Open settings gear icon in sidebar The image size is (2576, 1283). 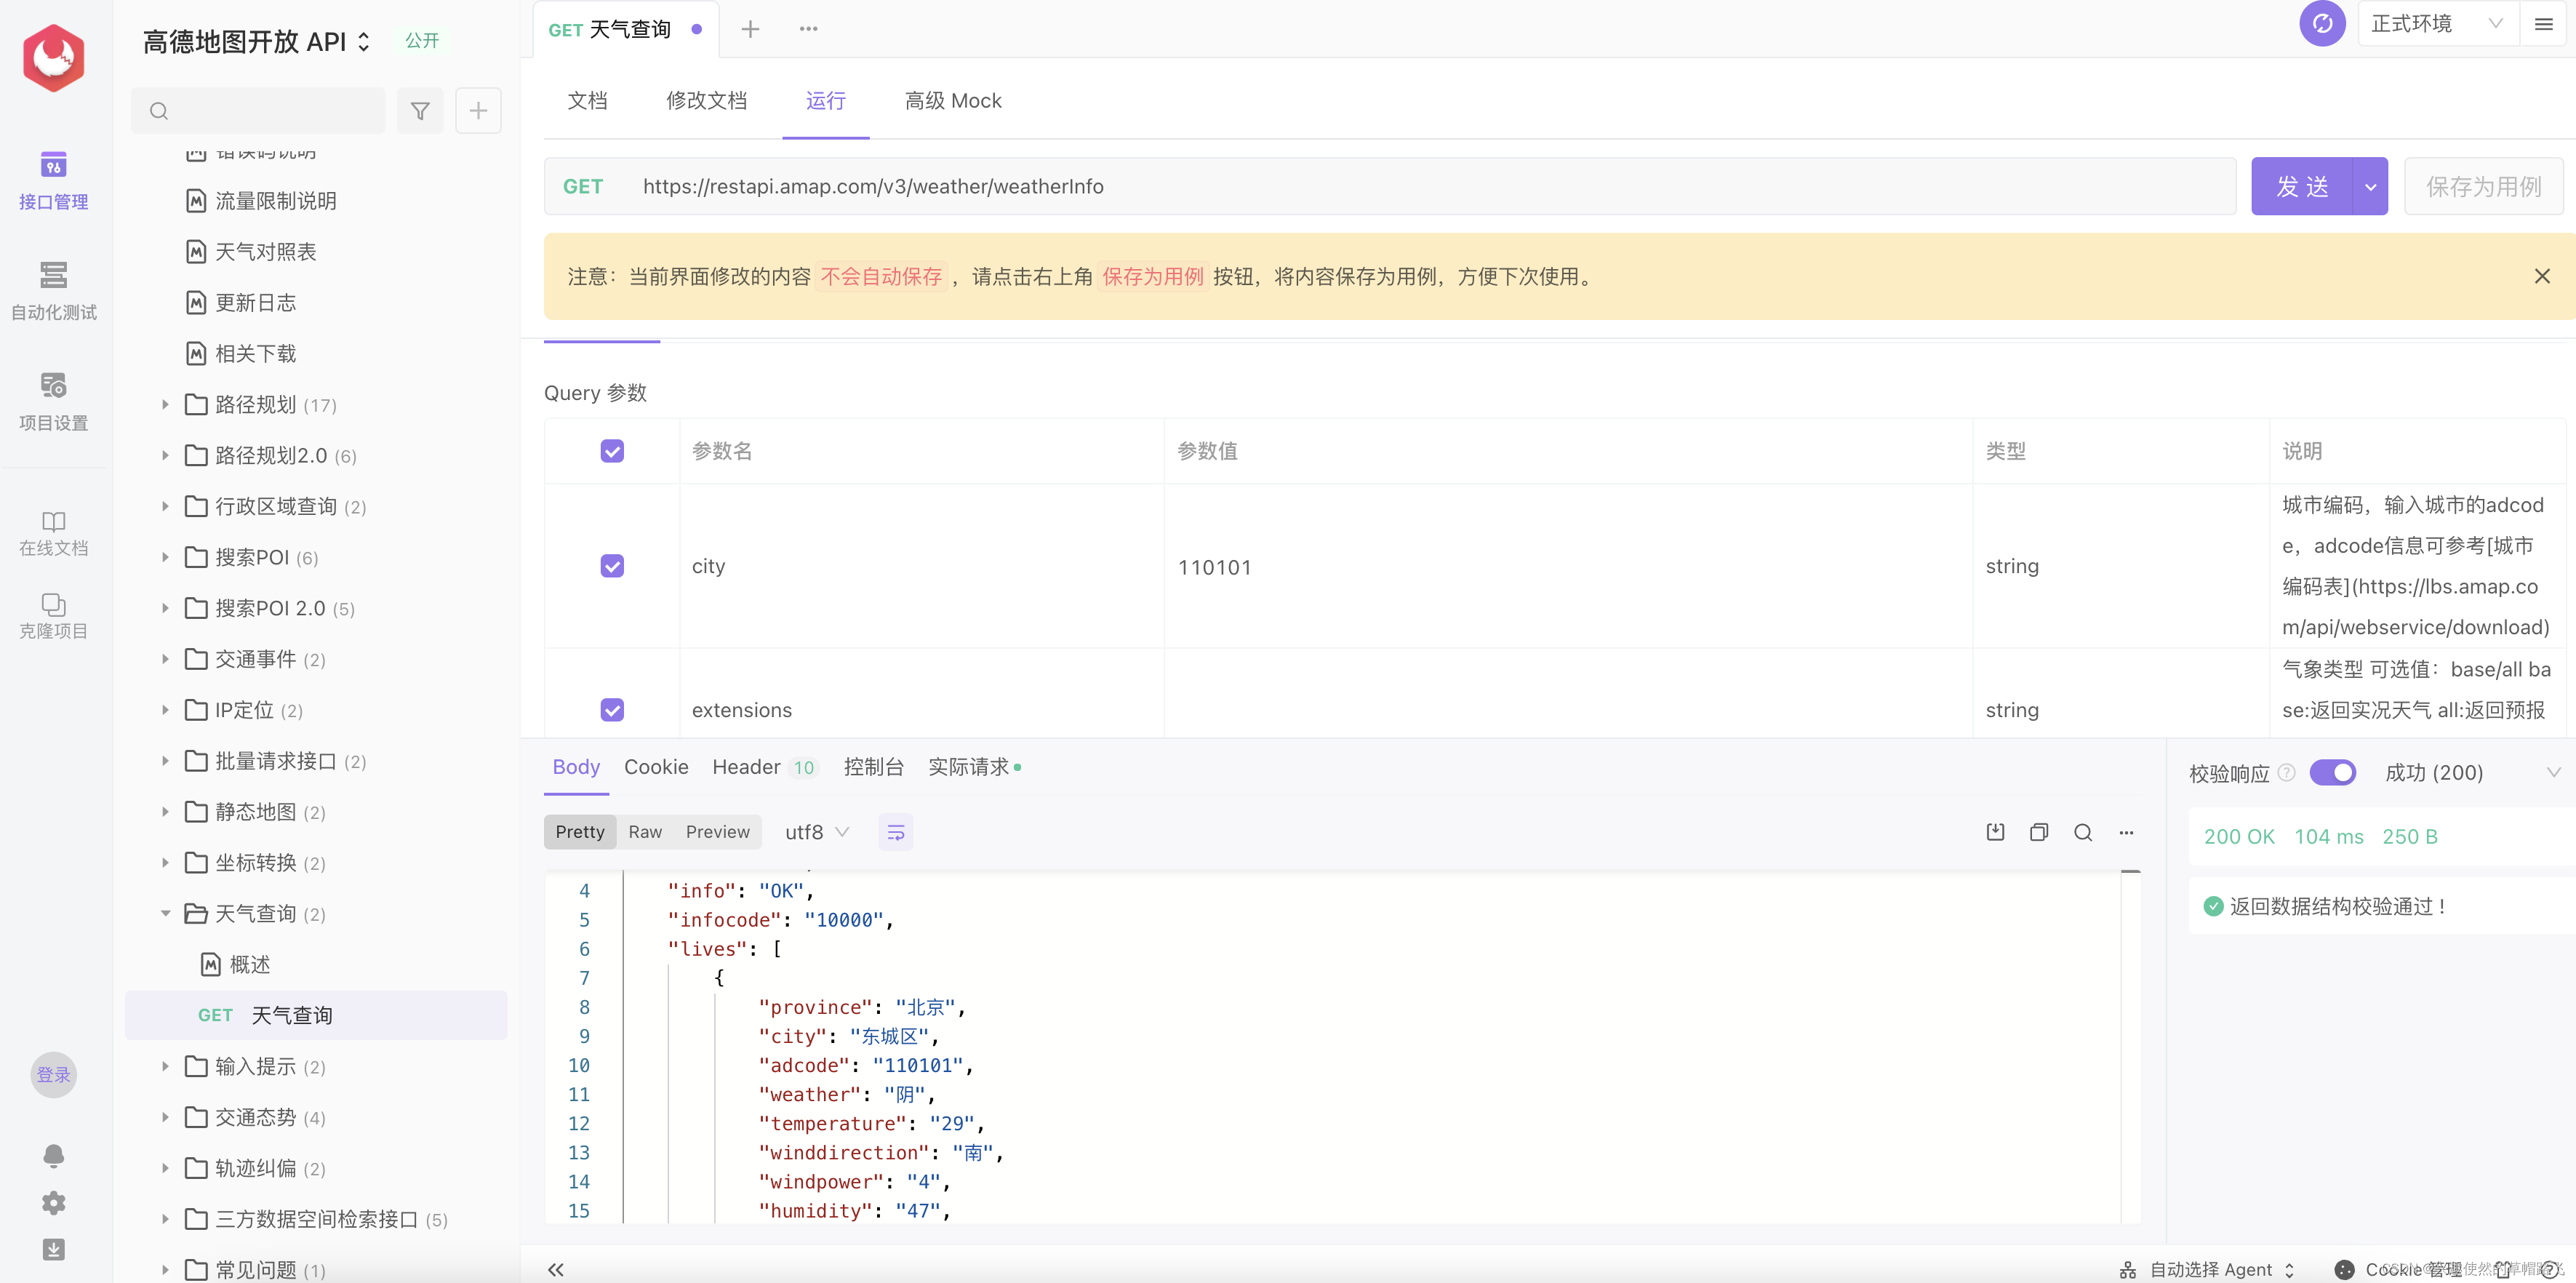tap(53, 1202)
